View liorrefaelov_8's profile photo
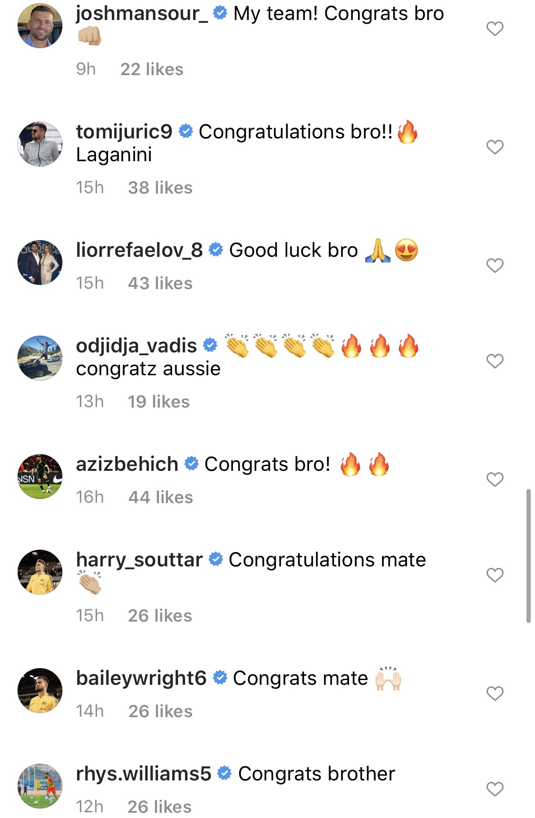535x818 pixels. point(40,263)
